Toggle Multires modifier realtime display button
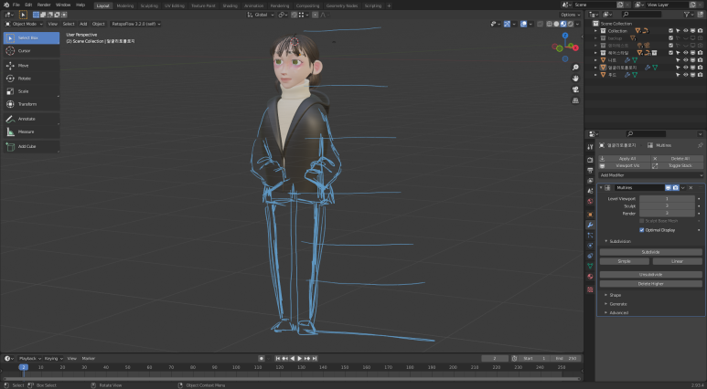707x389 pixels. point(669,188)
